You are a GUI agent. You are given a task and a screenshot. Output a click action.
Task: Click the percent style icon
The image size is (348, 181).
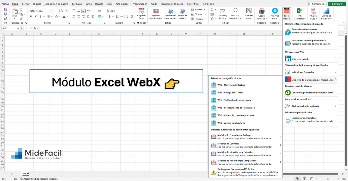pyautogui.click(x=117, y=17)
